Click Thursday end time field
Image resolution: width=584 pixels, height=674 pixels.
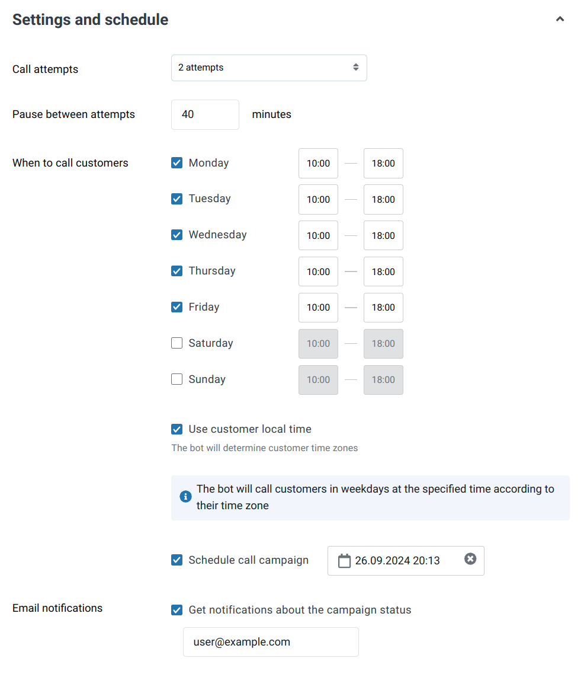click(383, 271)
